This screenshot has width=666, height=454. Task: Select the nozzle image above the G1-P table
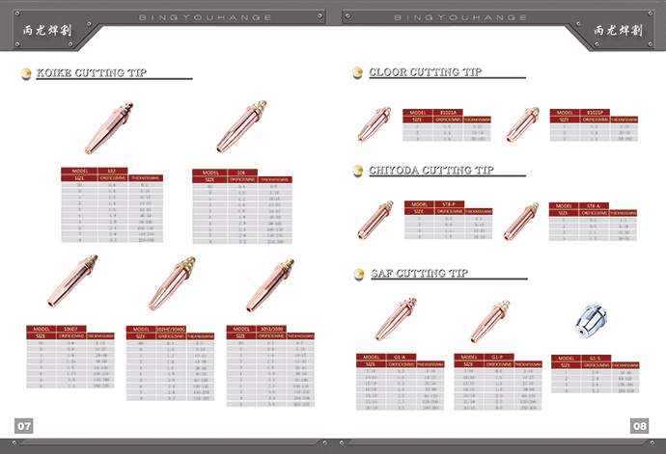click(x=490, y=322)
